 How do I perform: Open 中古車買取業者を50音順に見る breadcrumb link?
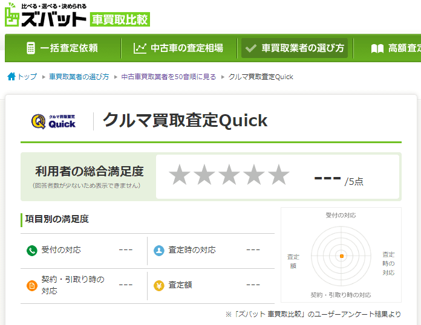coord(169,77)
